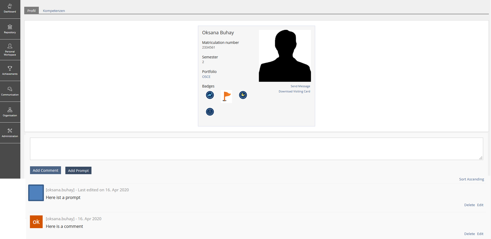Screen dimensions: 491x239
Task: Switch to the Profil tab
Action: pyautogui.click(x=31, y=10)
